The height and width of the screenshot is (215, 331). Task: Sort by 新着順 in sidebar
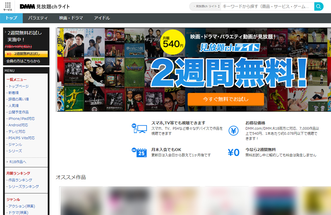pos(14,93)
